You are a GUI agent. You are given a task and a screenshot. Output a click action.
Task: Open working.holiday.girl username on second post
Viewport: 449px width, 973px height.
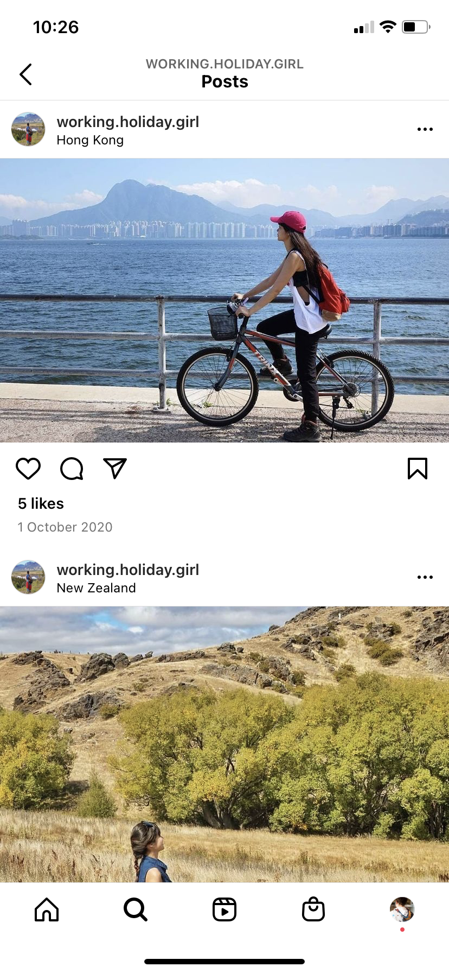[x=128, y=570]
